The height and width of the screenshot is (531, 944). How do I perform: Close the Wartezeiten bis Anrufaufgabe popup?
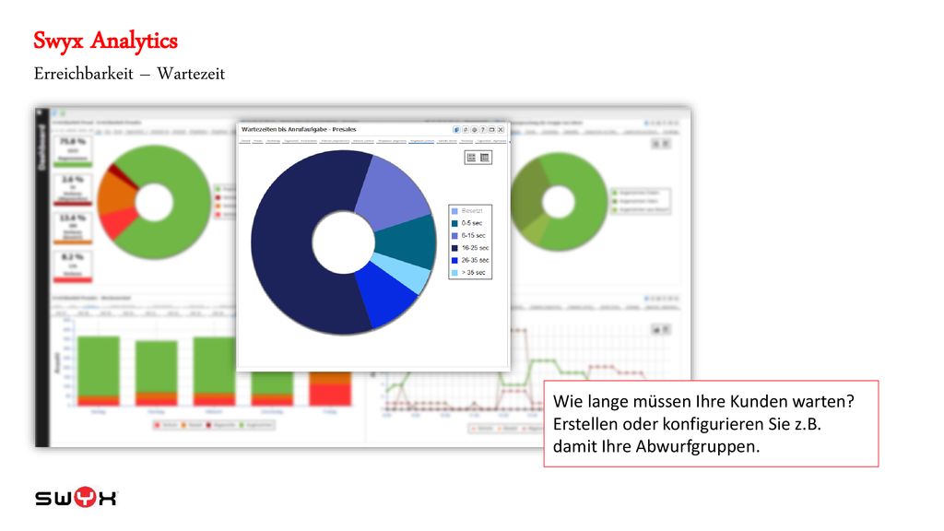[501, 129]
